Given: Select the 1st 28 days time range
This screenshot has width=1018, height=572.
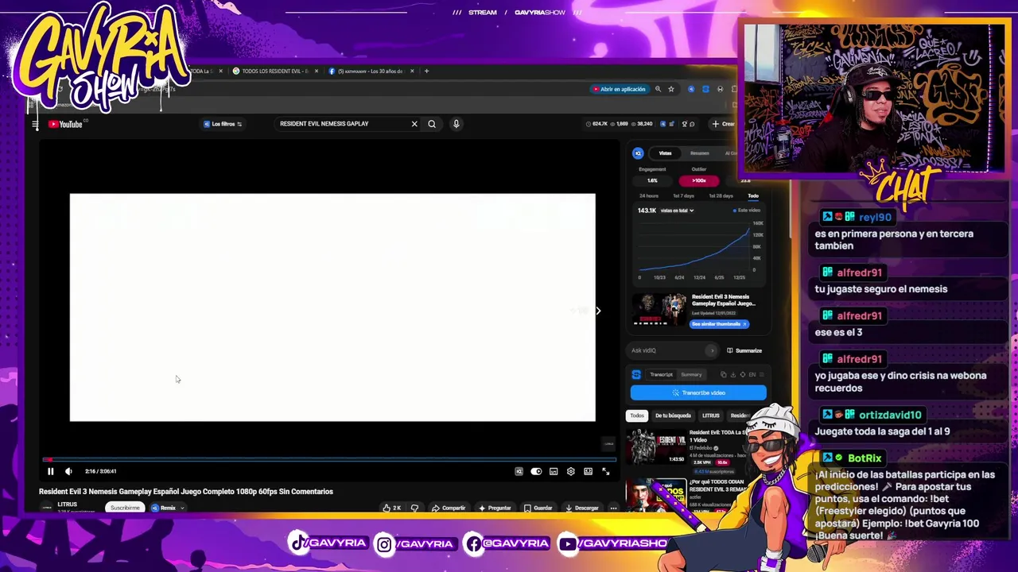Looking at the screenshot, I should click(x=721, y=195).
